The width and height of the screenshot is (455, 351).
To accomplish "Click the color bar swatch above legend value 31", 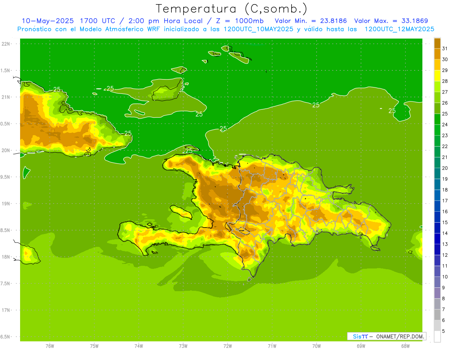I will 437,43.
